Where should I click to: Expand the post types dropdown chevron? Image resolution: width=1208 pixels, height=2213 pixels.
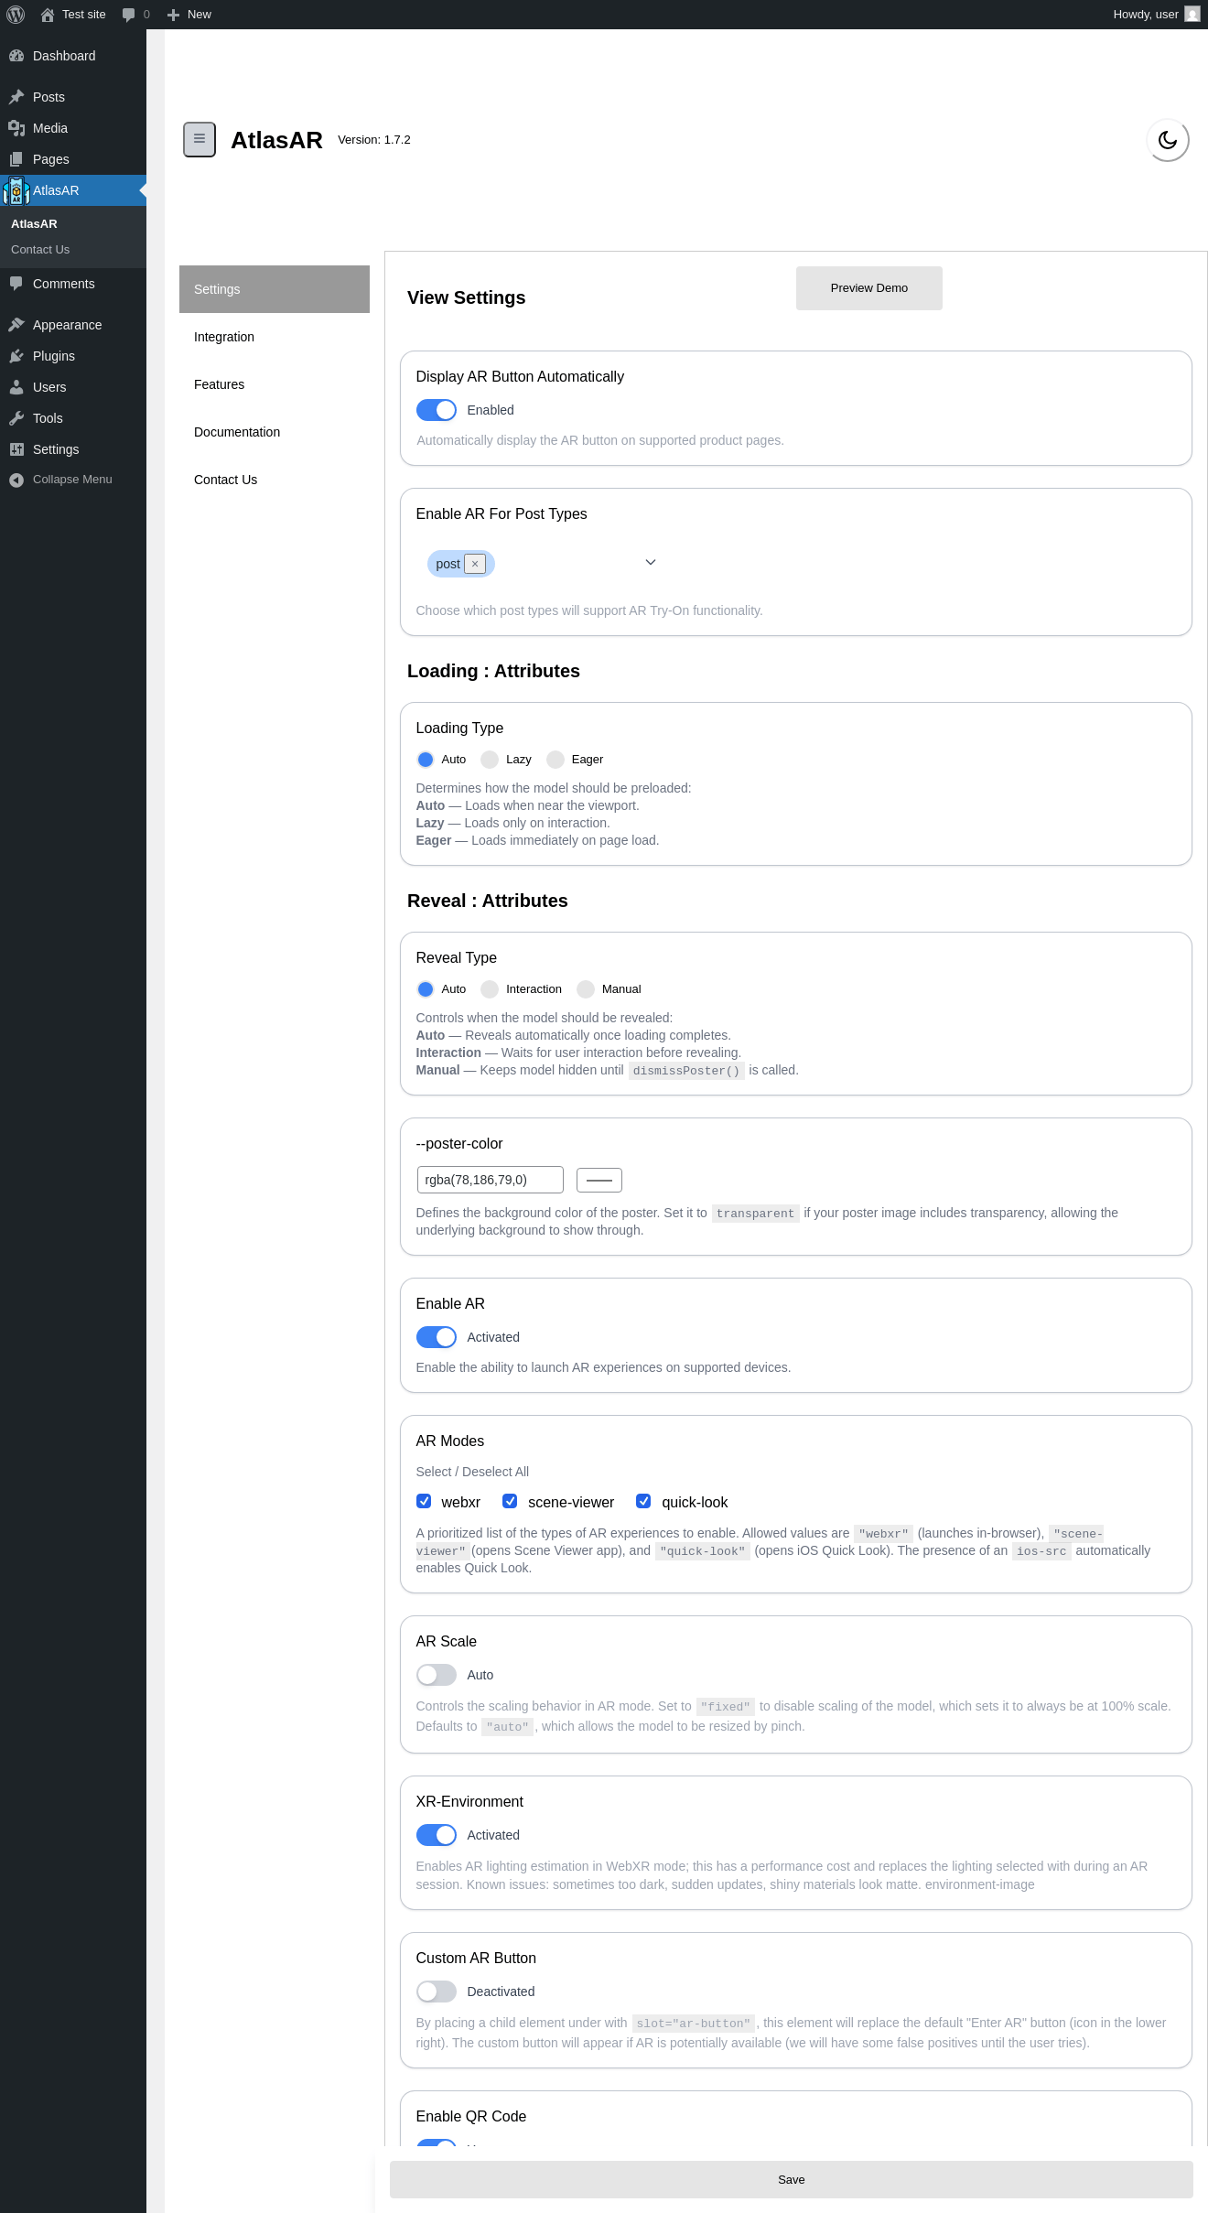point(651,562)
